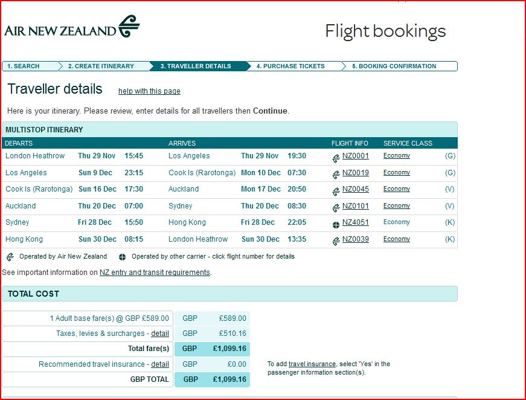Click the airline icon beside NZ0101

336,208
